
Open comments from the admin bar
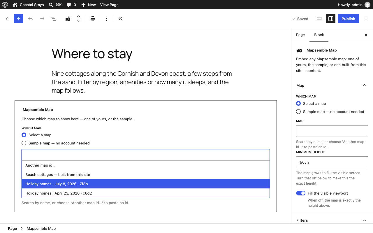[x=71, y=5]
